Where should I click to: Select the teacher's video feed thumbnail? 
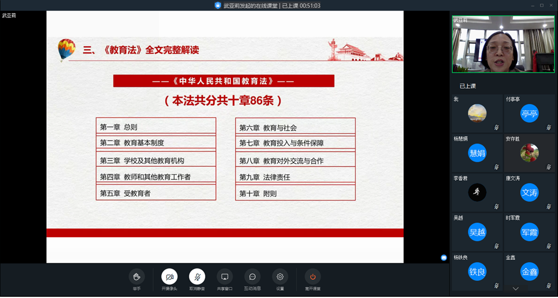503,45
